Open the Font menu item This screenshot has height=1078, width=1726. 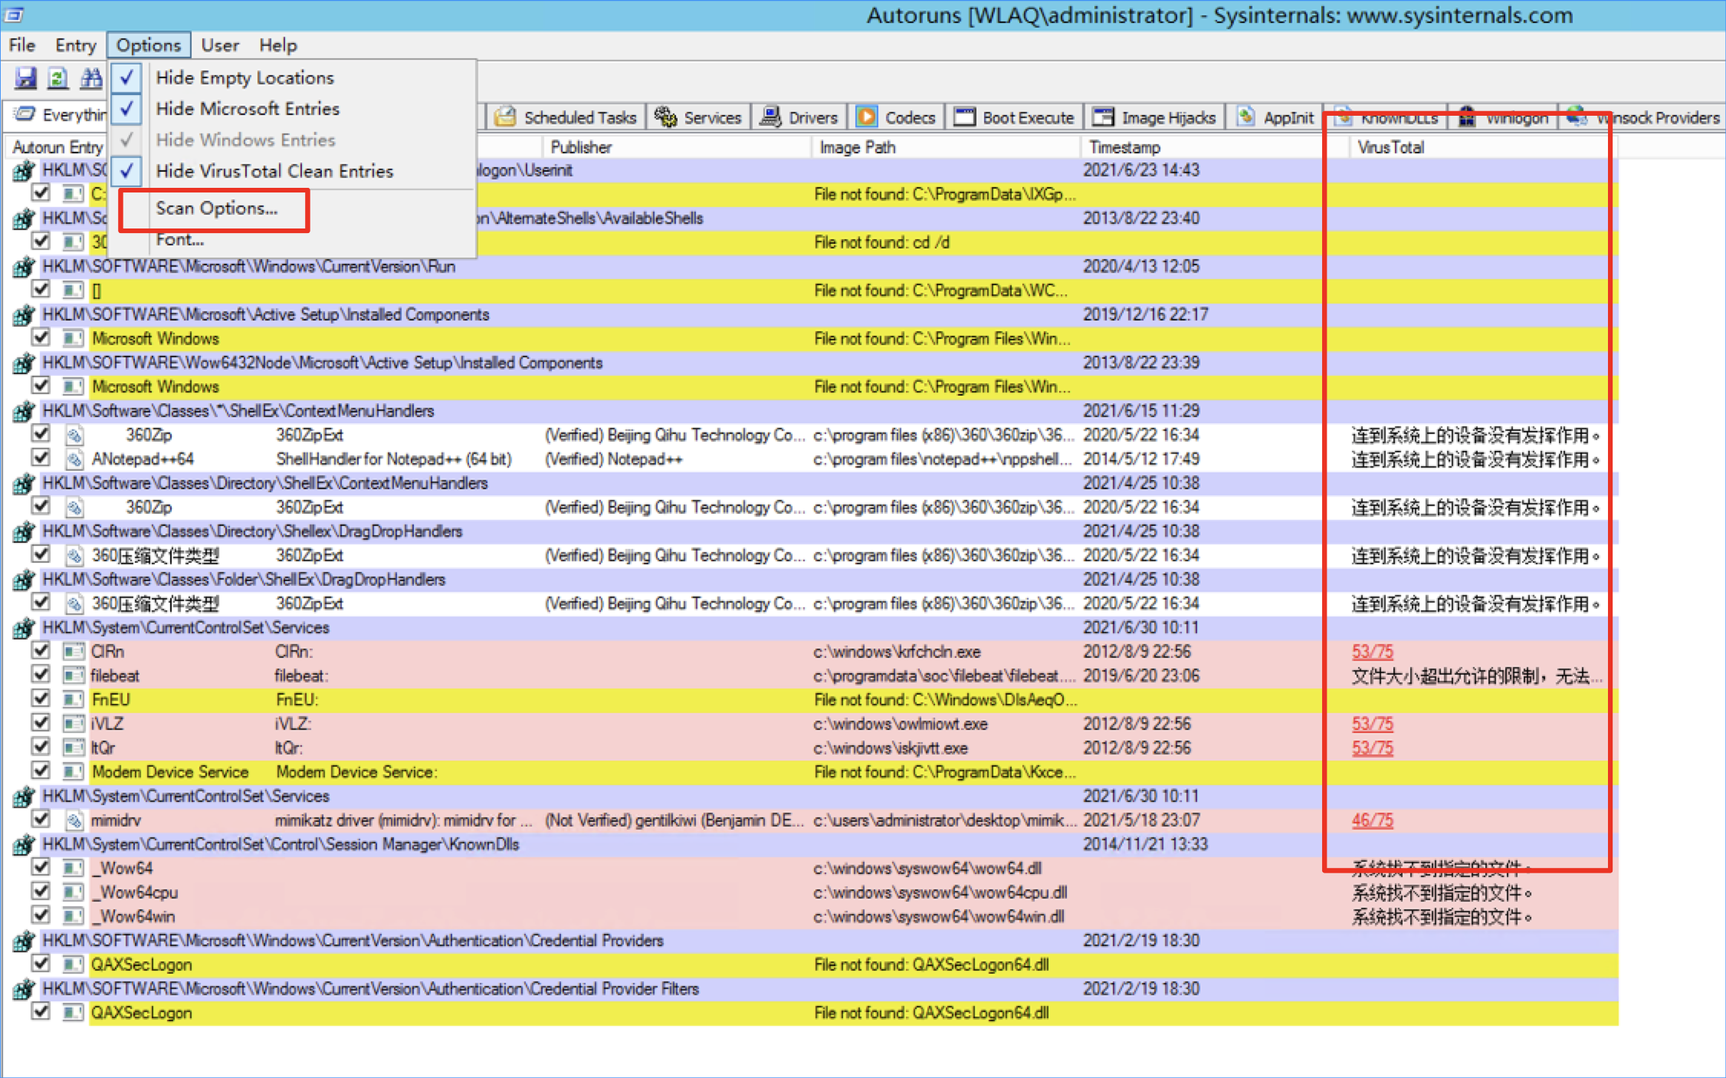[x=179, y=240]
